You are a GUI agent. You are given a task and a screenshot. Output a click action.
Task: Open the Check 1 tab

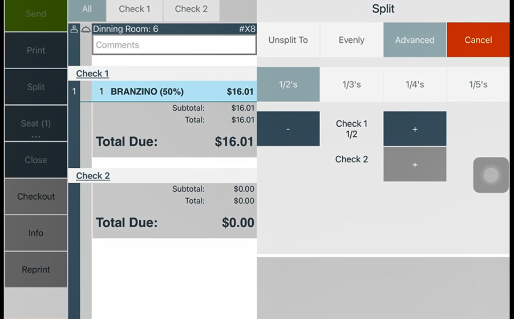click(135, 9)
